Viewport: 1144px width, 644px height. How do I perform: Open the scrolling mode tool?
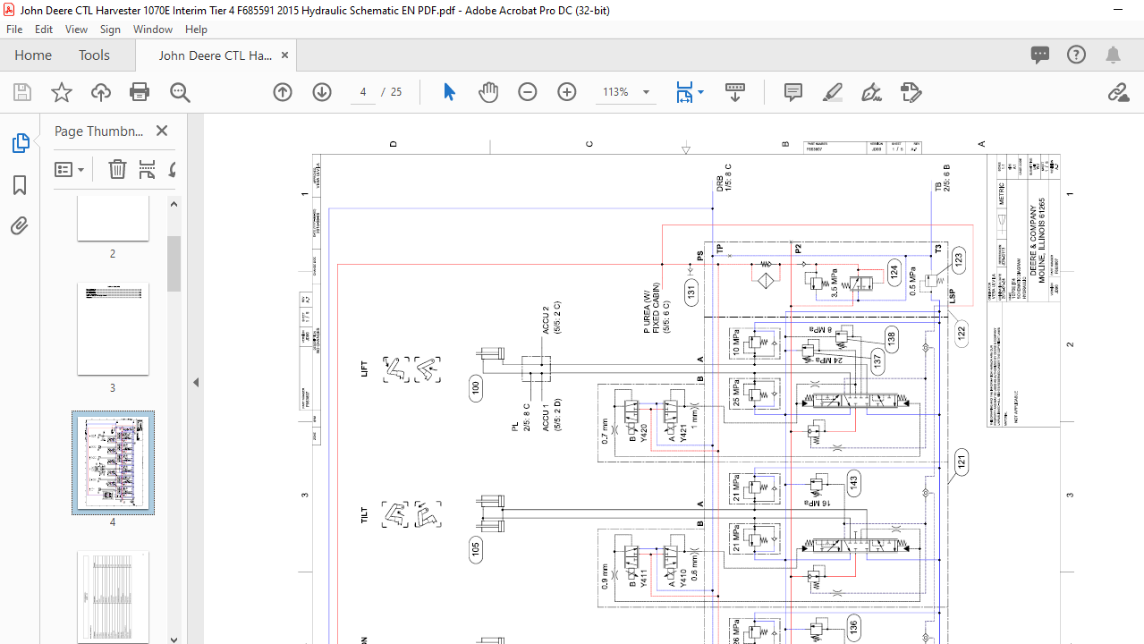(x=735, y=92)
